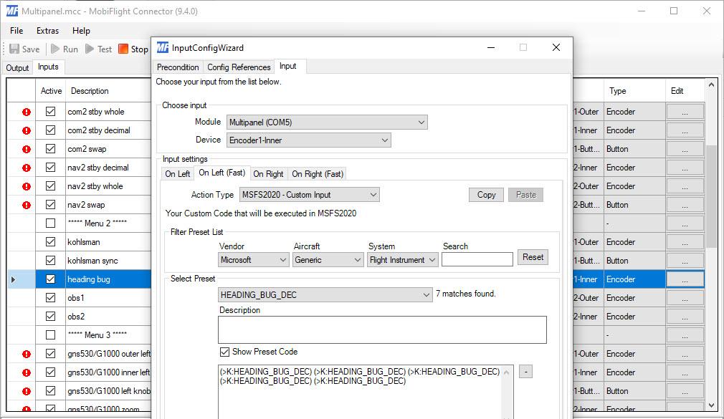Click warning icon on com2 stby whole row
This screenshot has height=419, width=724.
(x=27, y=112)
